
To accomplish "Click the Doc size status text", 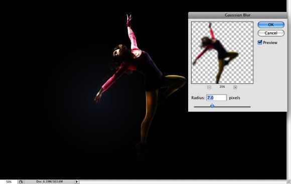I will pyautogui.click(x=49, y=181).
